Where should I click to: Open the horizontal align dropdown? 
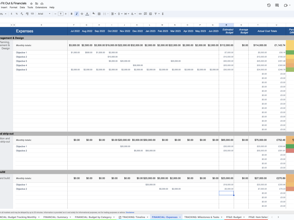point(113,14)
